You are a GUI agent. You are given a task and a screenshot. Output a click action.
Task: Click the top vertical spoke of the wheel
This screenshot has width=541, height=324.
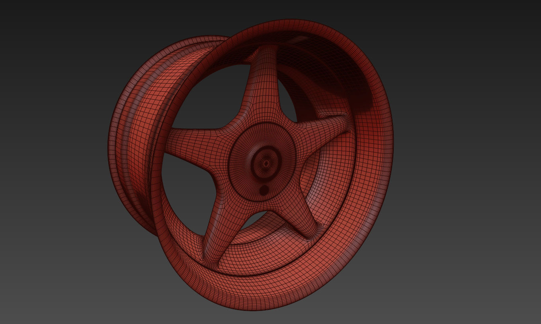click(x=264, y=83)
